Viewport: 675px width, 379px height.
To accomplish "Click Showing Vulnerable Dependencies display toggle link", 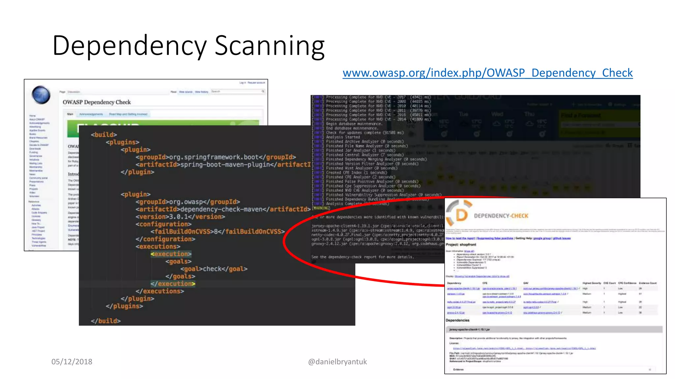I will [x=482, y=276].
